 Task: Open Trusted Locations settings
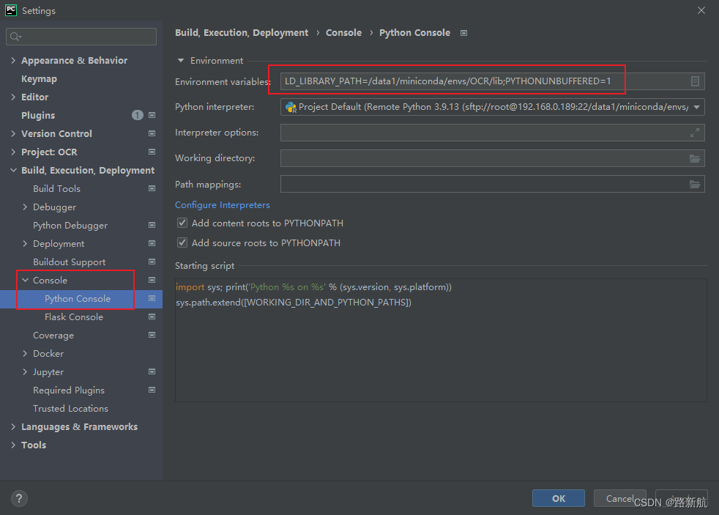(x=70, y=409)
